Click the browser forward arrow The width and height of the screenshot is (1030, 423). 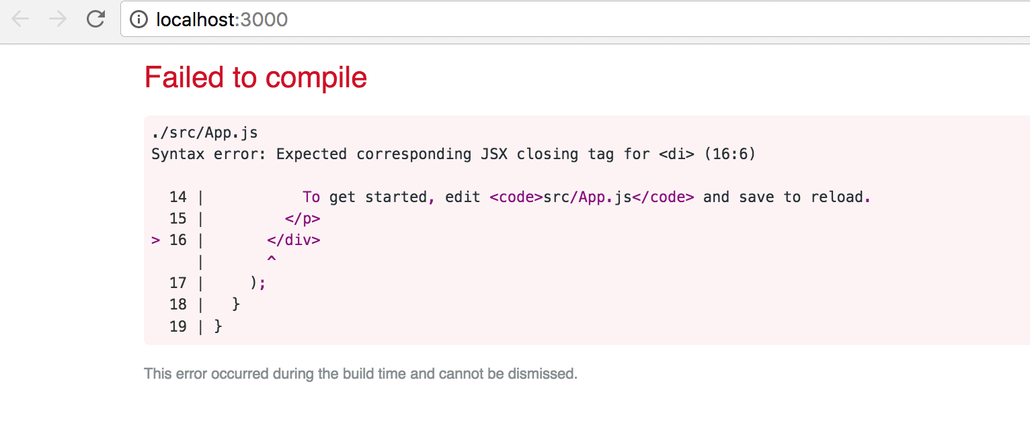[x=58, y=19]
